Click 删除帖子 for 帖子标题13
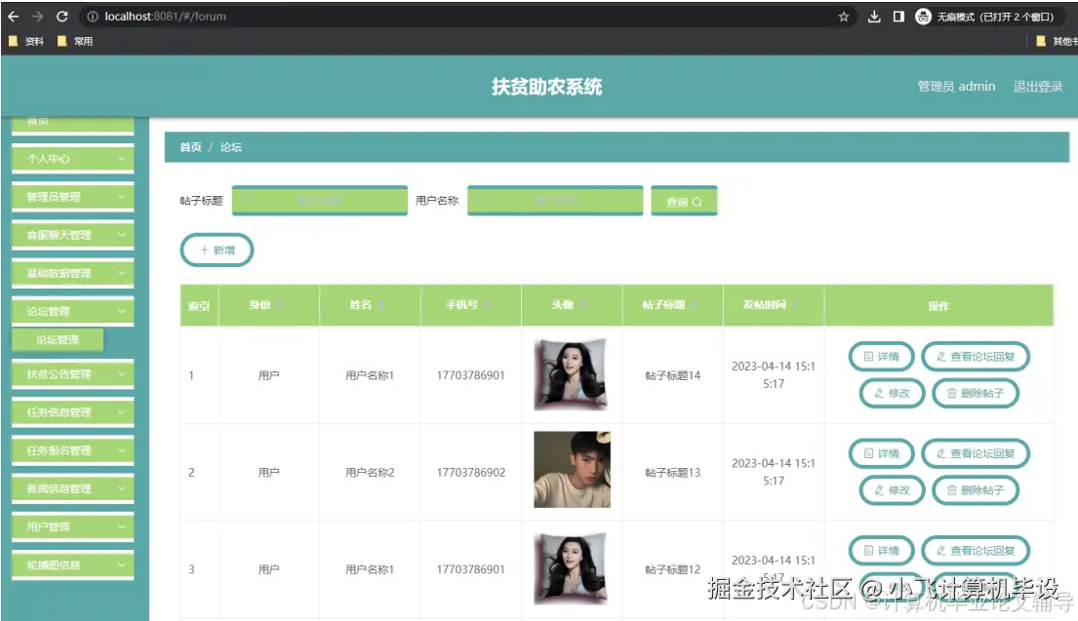The image size is (1078, 621). tap(976, 489)
